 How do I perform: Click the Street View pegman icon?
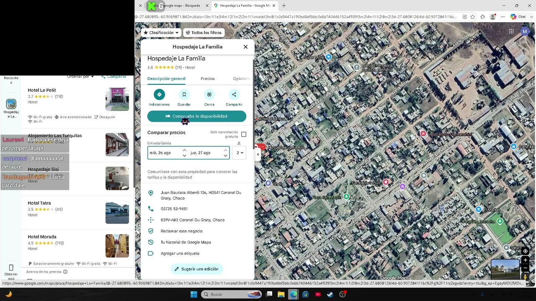tap(526, 277)
